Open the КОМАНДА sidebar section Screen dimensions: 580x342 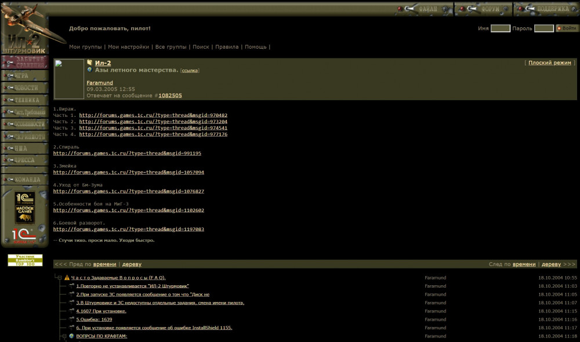click(x=24, y=179)
